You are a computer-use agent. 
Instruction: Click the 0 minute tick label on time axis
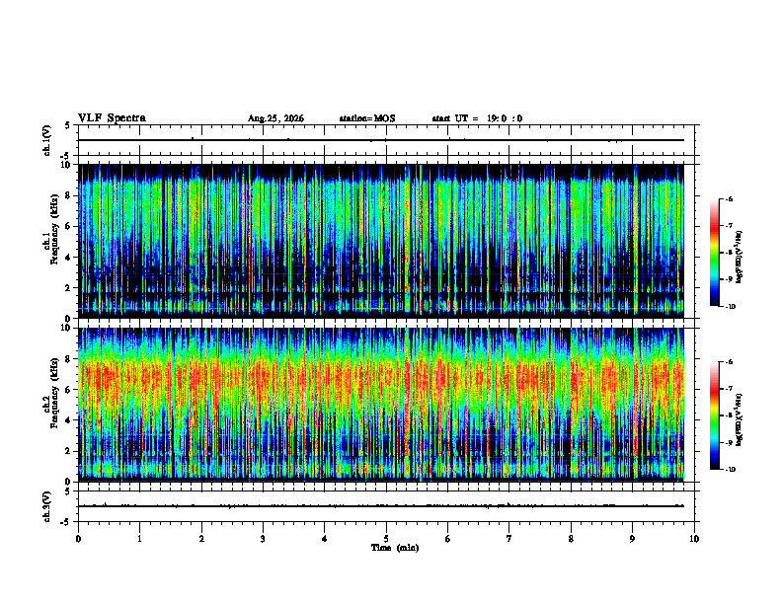(x=78, y=539)
